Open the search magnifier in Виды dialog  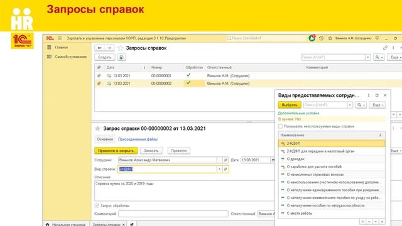point(361,105)
